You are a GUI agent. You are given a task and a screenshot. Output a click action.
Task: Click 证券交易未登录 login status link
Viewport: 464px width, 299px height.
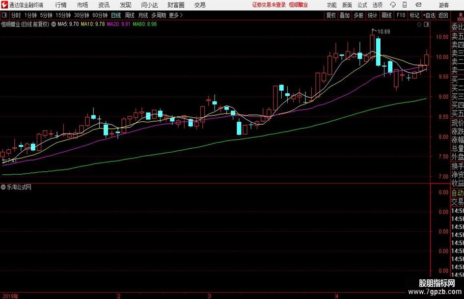[x=269, y=5]
